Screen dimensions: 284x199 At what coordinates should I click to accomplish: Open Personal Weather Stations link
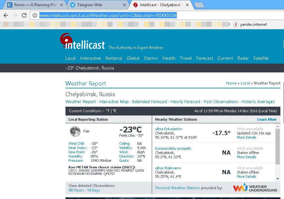(x=177, y=188)
